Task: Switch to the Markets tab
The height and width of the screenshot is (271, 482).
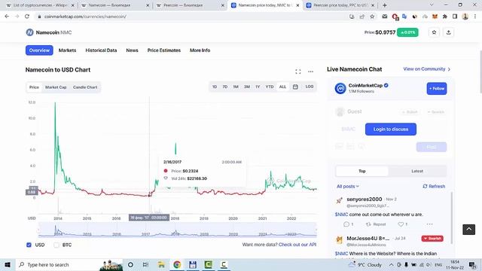Action: [67, 50]
